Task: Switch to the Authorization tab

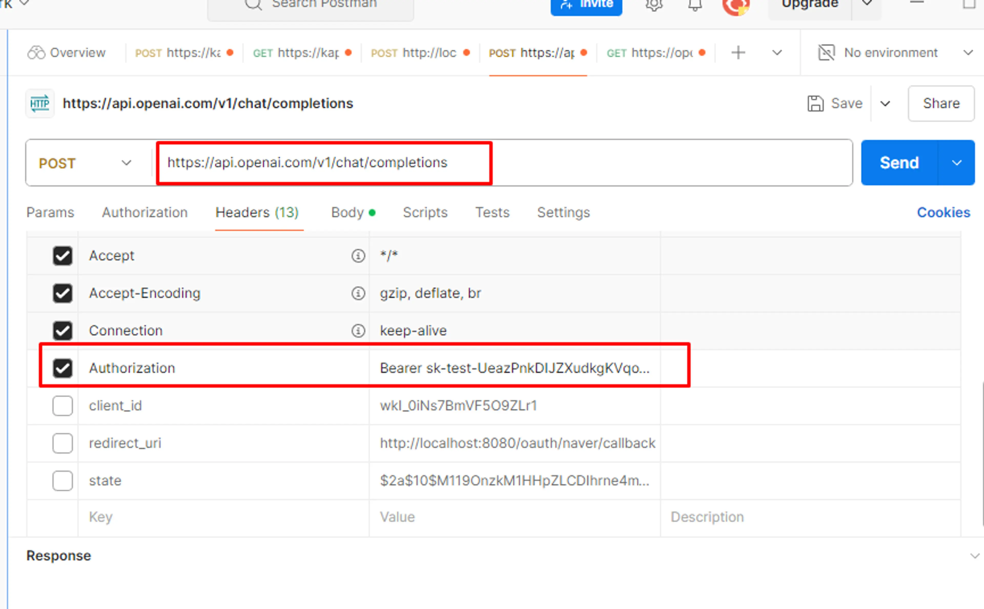Action: pos(144,212)
